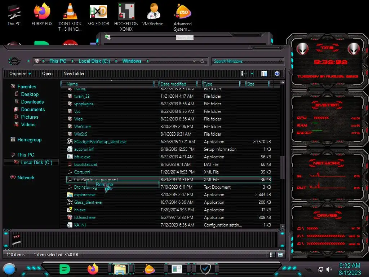Click the New folder button
Viewport: 369px width, 277px height.
click(x=74, y=74)
